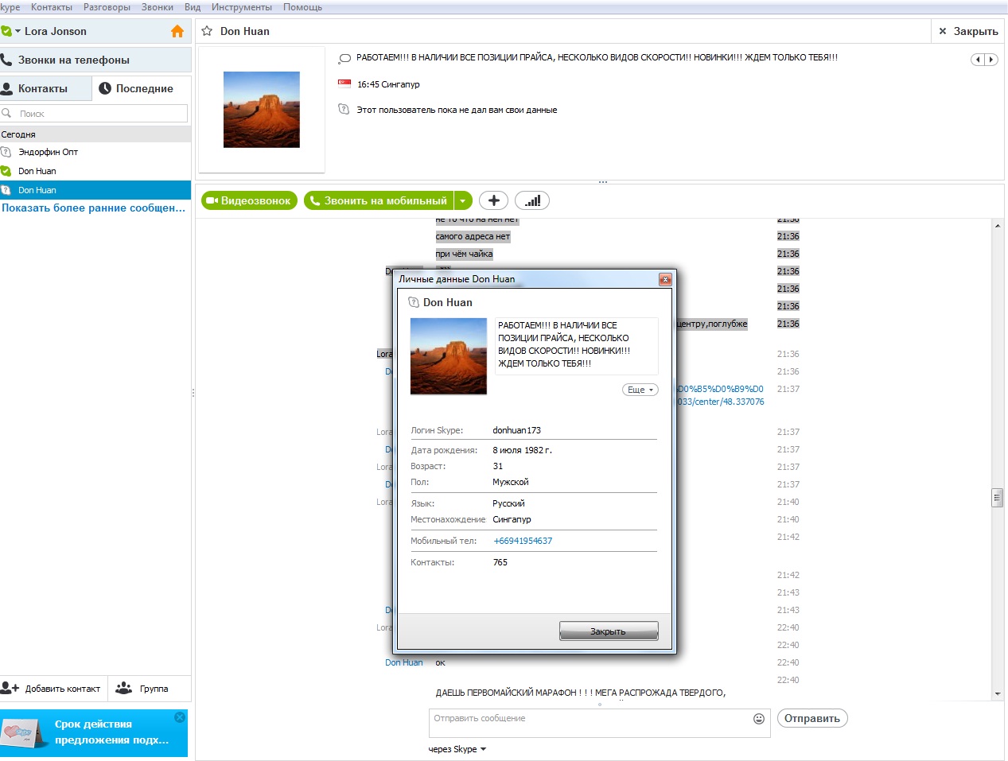Click Звонки на телефоны
1008x761 pixels.
[95, 60]
